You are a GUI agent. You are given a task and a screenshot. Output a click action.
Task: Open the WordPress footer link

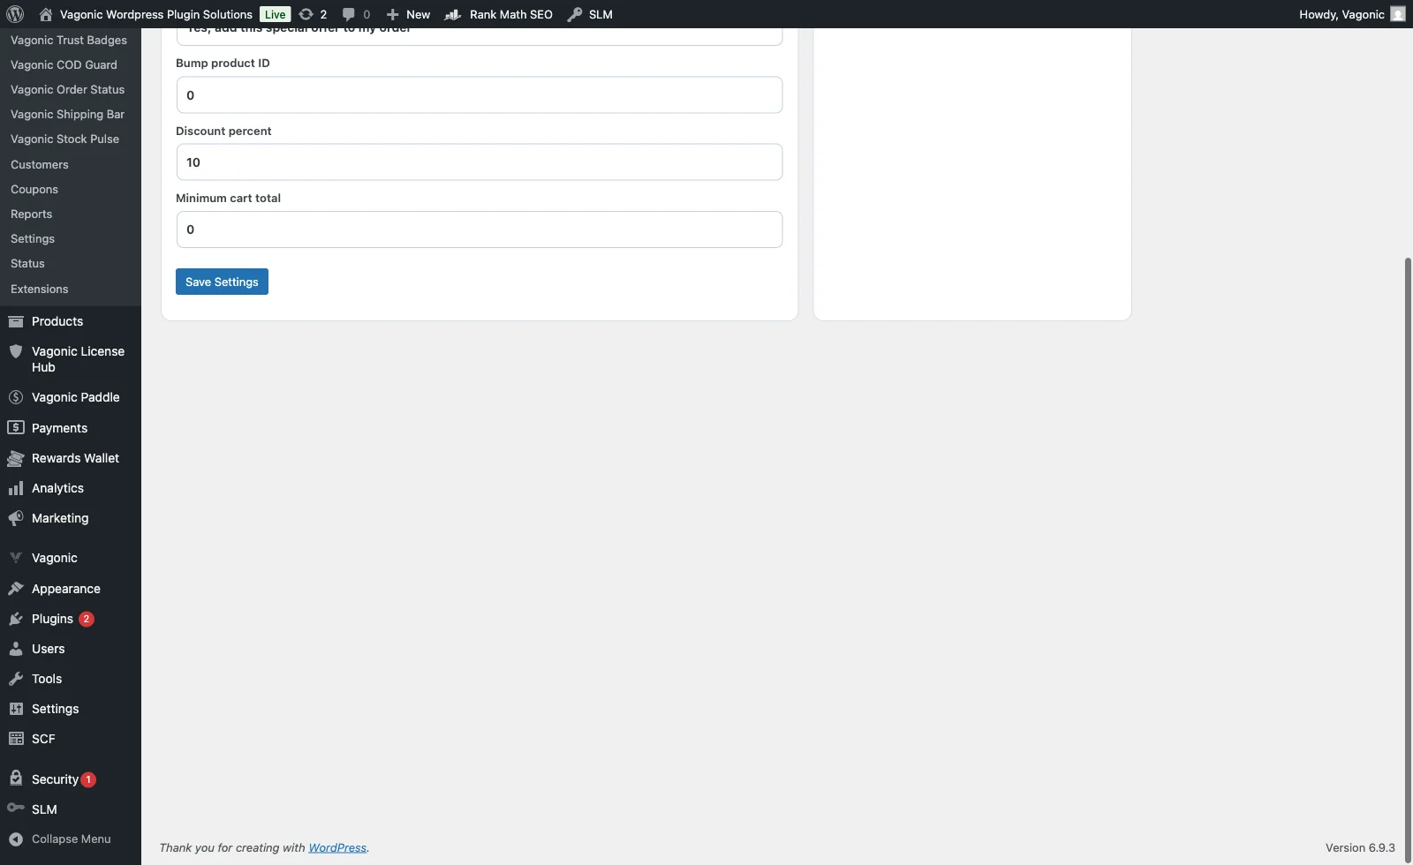click(x=337, y=847)
